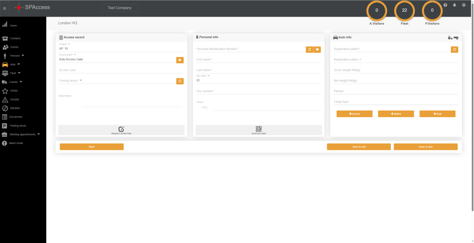This screenshot has width=474, height=243.
Task: Click the First name input field
Action: [258, 60]
